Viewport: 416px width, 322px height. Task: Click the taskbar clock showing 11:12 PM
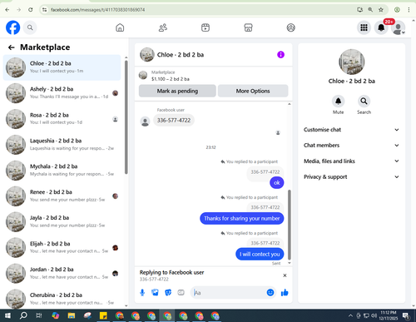[388, 315]
